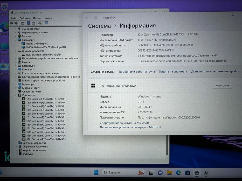Click the Device Manager icon on taskbar

(x=206, y=173)
